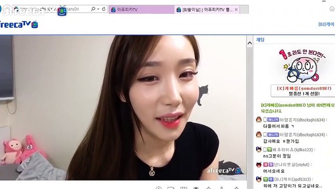
Task: Click the browser refresh icon
Action: 104,9
